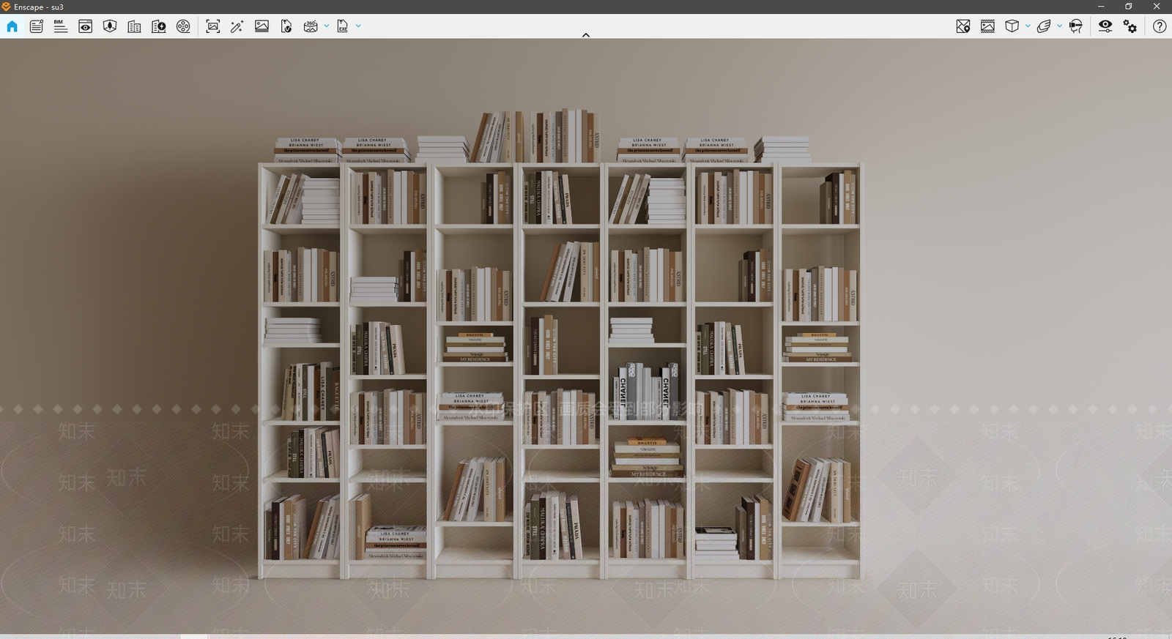Open the video editor film reel icon
Screen dimensions: 1172x639
click(183, 26)
